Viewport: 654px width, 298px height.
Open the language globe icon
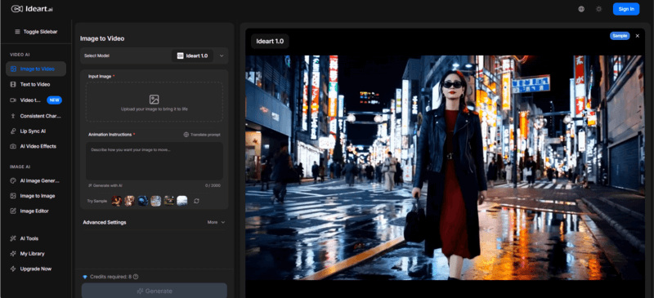pyautogui.click(x=581, y=9)
